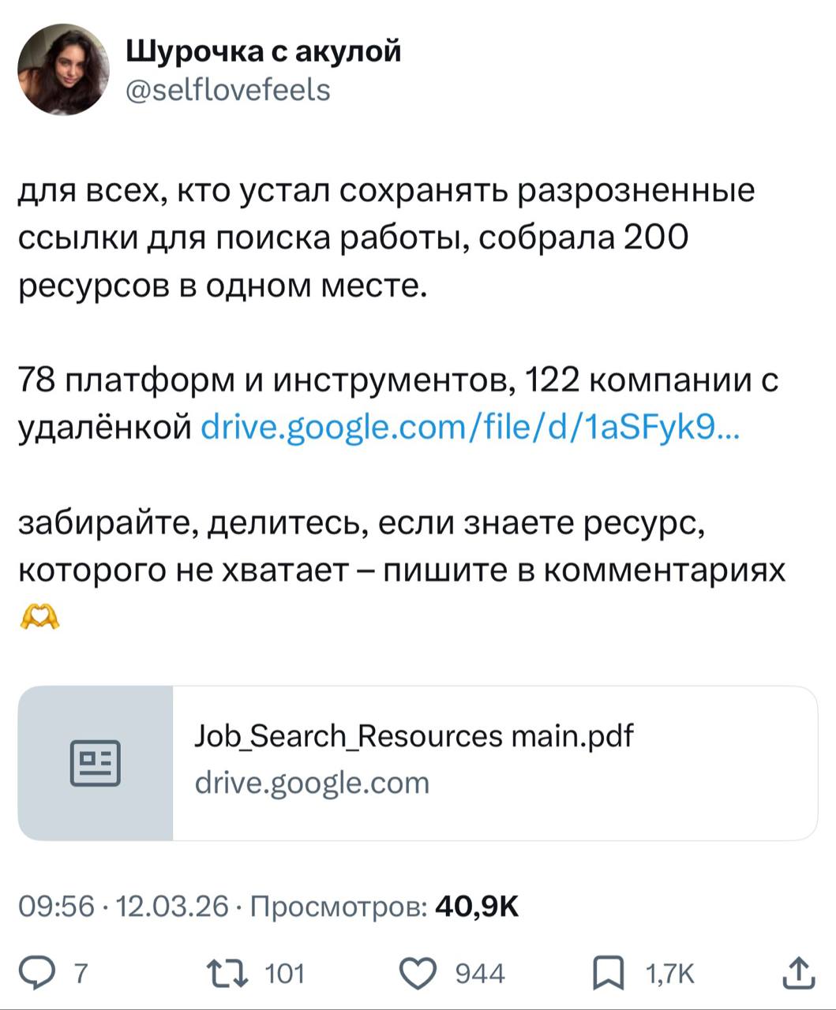Click the 09:56 post timestamp

(56, 907)
